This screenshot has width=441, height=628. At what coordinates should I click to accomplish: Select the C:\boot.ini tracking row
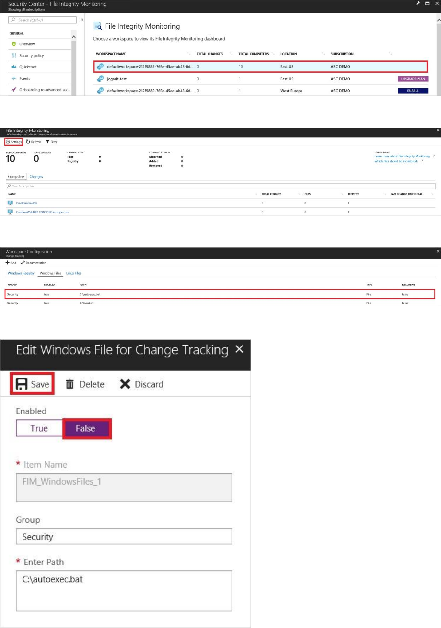click(220, 303)
